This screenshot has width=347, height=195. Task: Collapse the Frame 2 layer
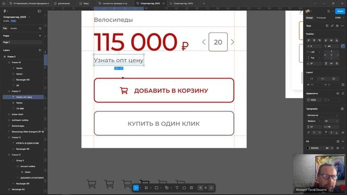(x=5, y=56)
